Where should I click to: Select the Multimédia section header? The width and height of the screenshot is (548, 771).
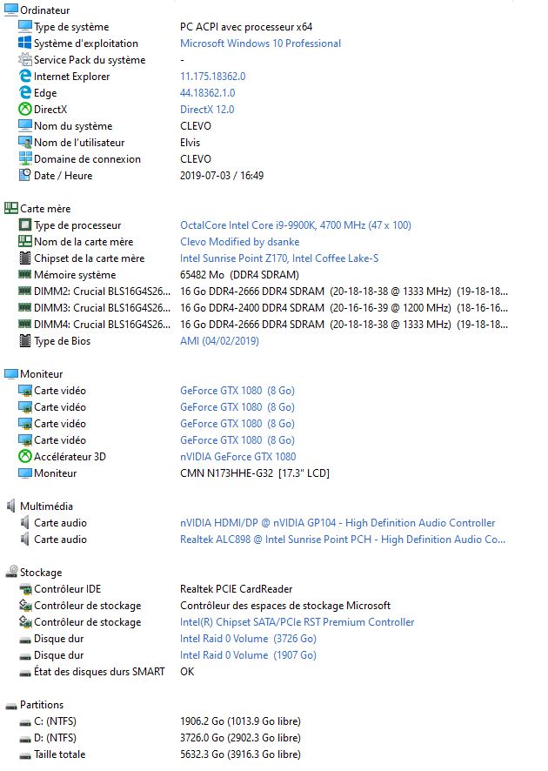pos(47,506)
